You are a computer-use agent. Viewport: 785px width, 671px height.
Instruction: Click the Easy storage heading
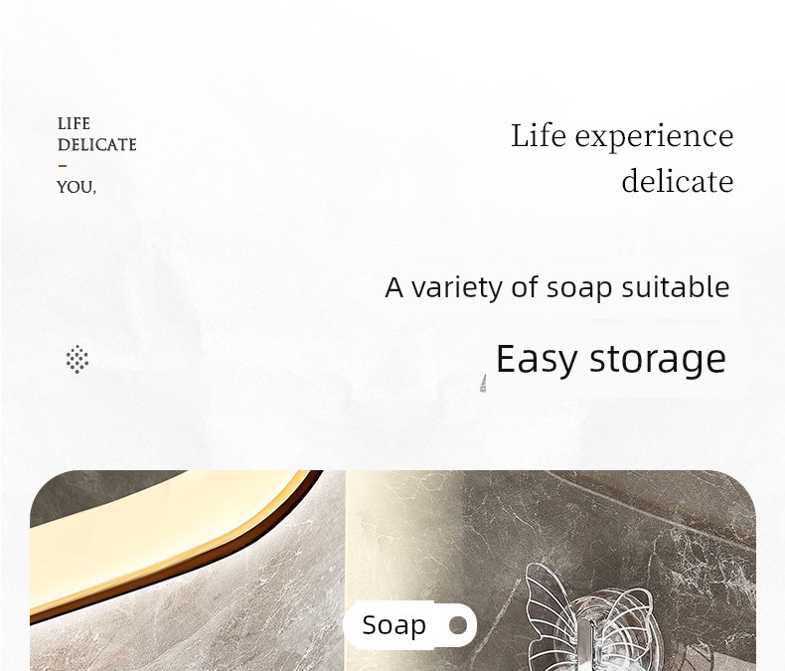[611, 359]
